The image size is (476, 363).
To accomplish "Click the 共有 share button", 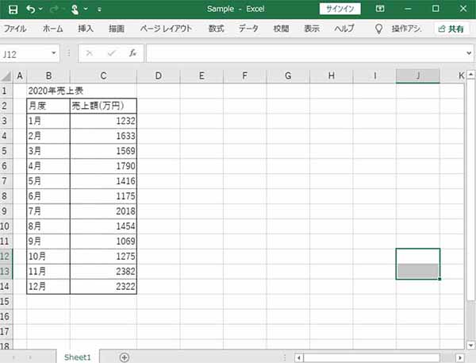I will (451, 29).
